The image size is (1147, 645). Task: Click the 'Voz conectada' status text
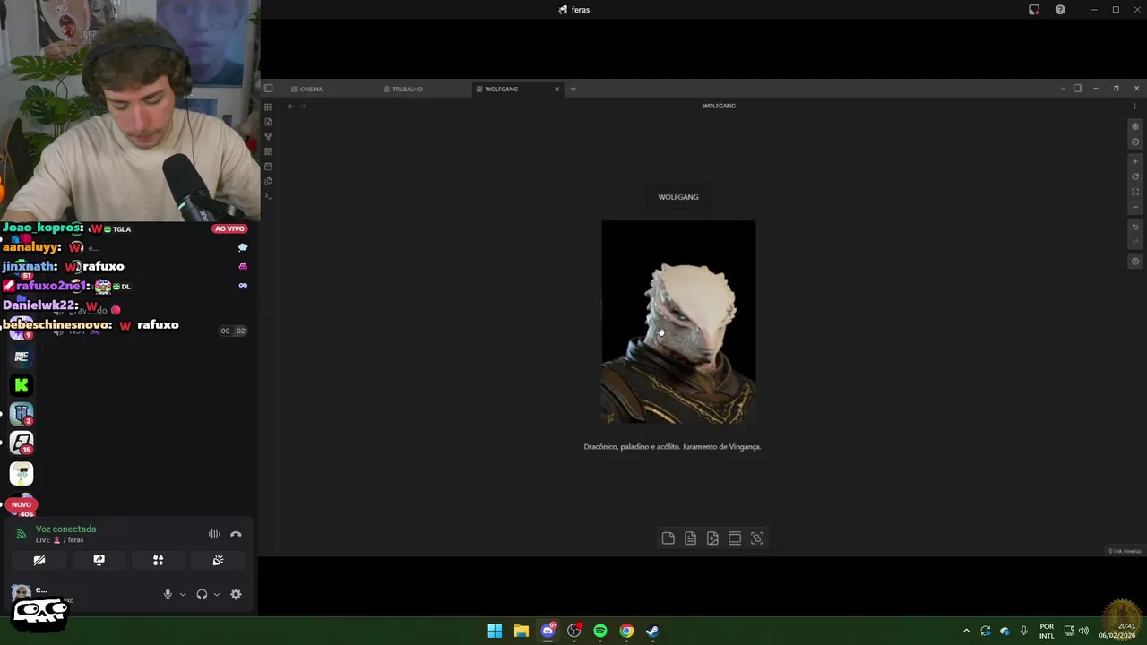(x=65, y=529)
